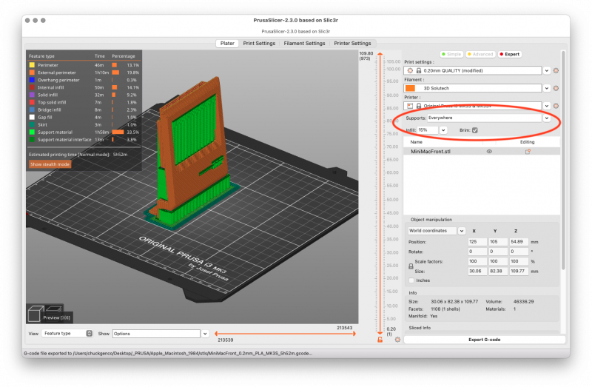The height and width of the screenshot is (387, 592).
Task: Switch to the 3D editor view cube icon
Action: (x=34, y=314)
